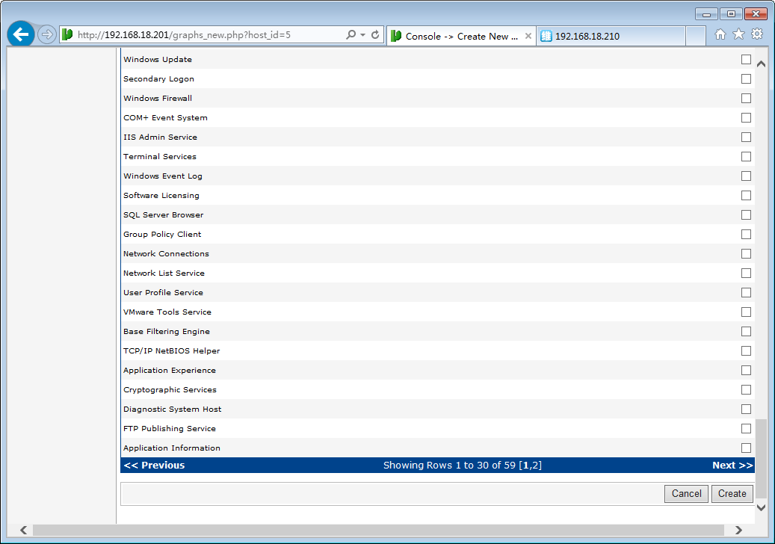Tick the SQL Server Browser checkbox
This screenshot has height=544, width=775.
click(x=746, y=215)
